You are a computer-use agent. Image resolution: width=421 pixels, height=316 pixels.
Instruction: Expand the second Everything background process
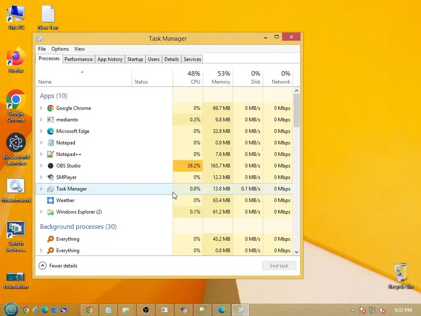point(41,251)
